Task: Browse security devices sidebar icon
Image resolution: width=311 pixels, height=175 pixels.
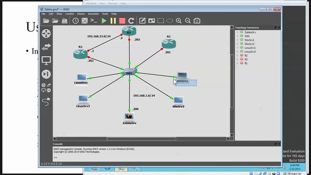Action: [46, 74]
